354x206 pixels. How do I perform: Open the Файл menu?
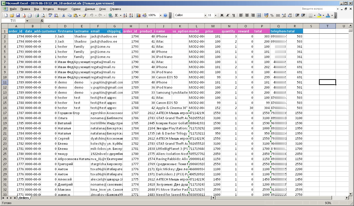pos(13,9)
